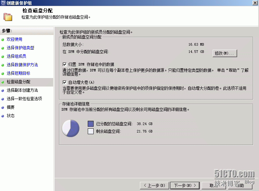Select the 选择副本创建方法 step
The image size is (259, 191).
(22, 90)
